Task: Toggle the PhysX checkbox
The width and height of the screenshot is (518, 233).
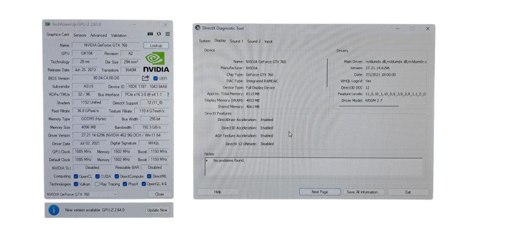Action: [125, 184]
